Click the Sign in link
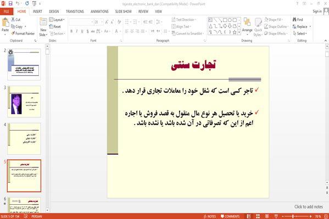 [317, 12]
